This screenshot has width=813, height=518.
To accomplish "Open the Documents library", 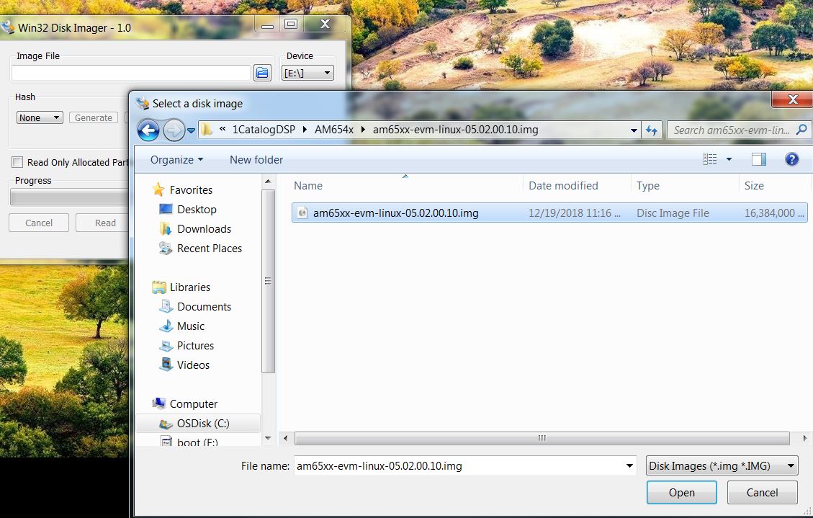I will pyautogui.click(x=204, y=306).
